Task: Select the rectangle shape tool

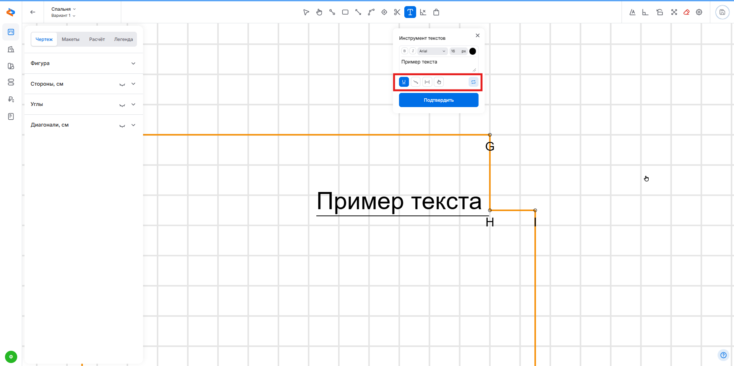Action: point(345,12)
